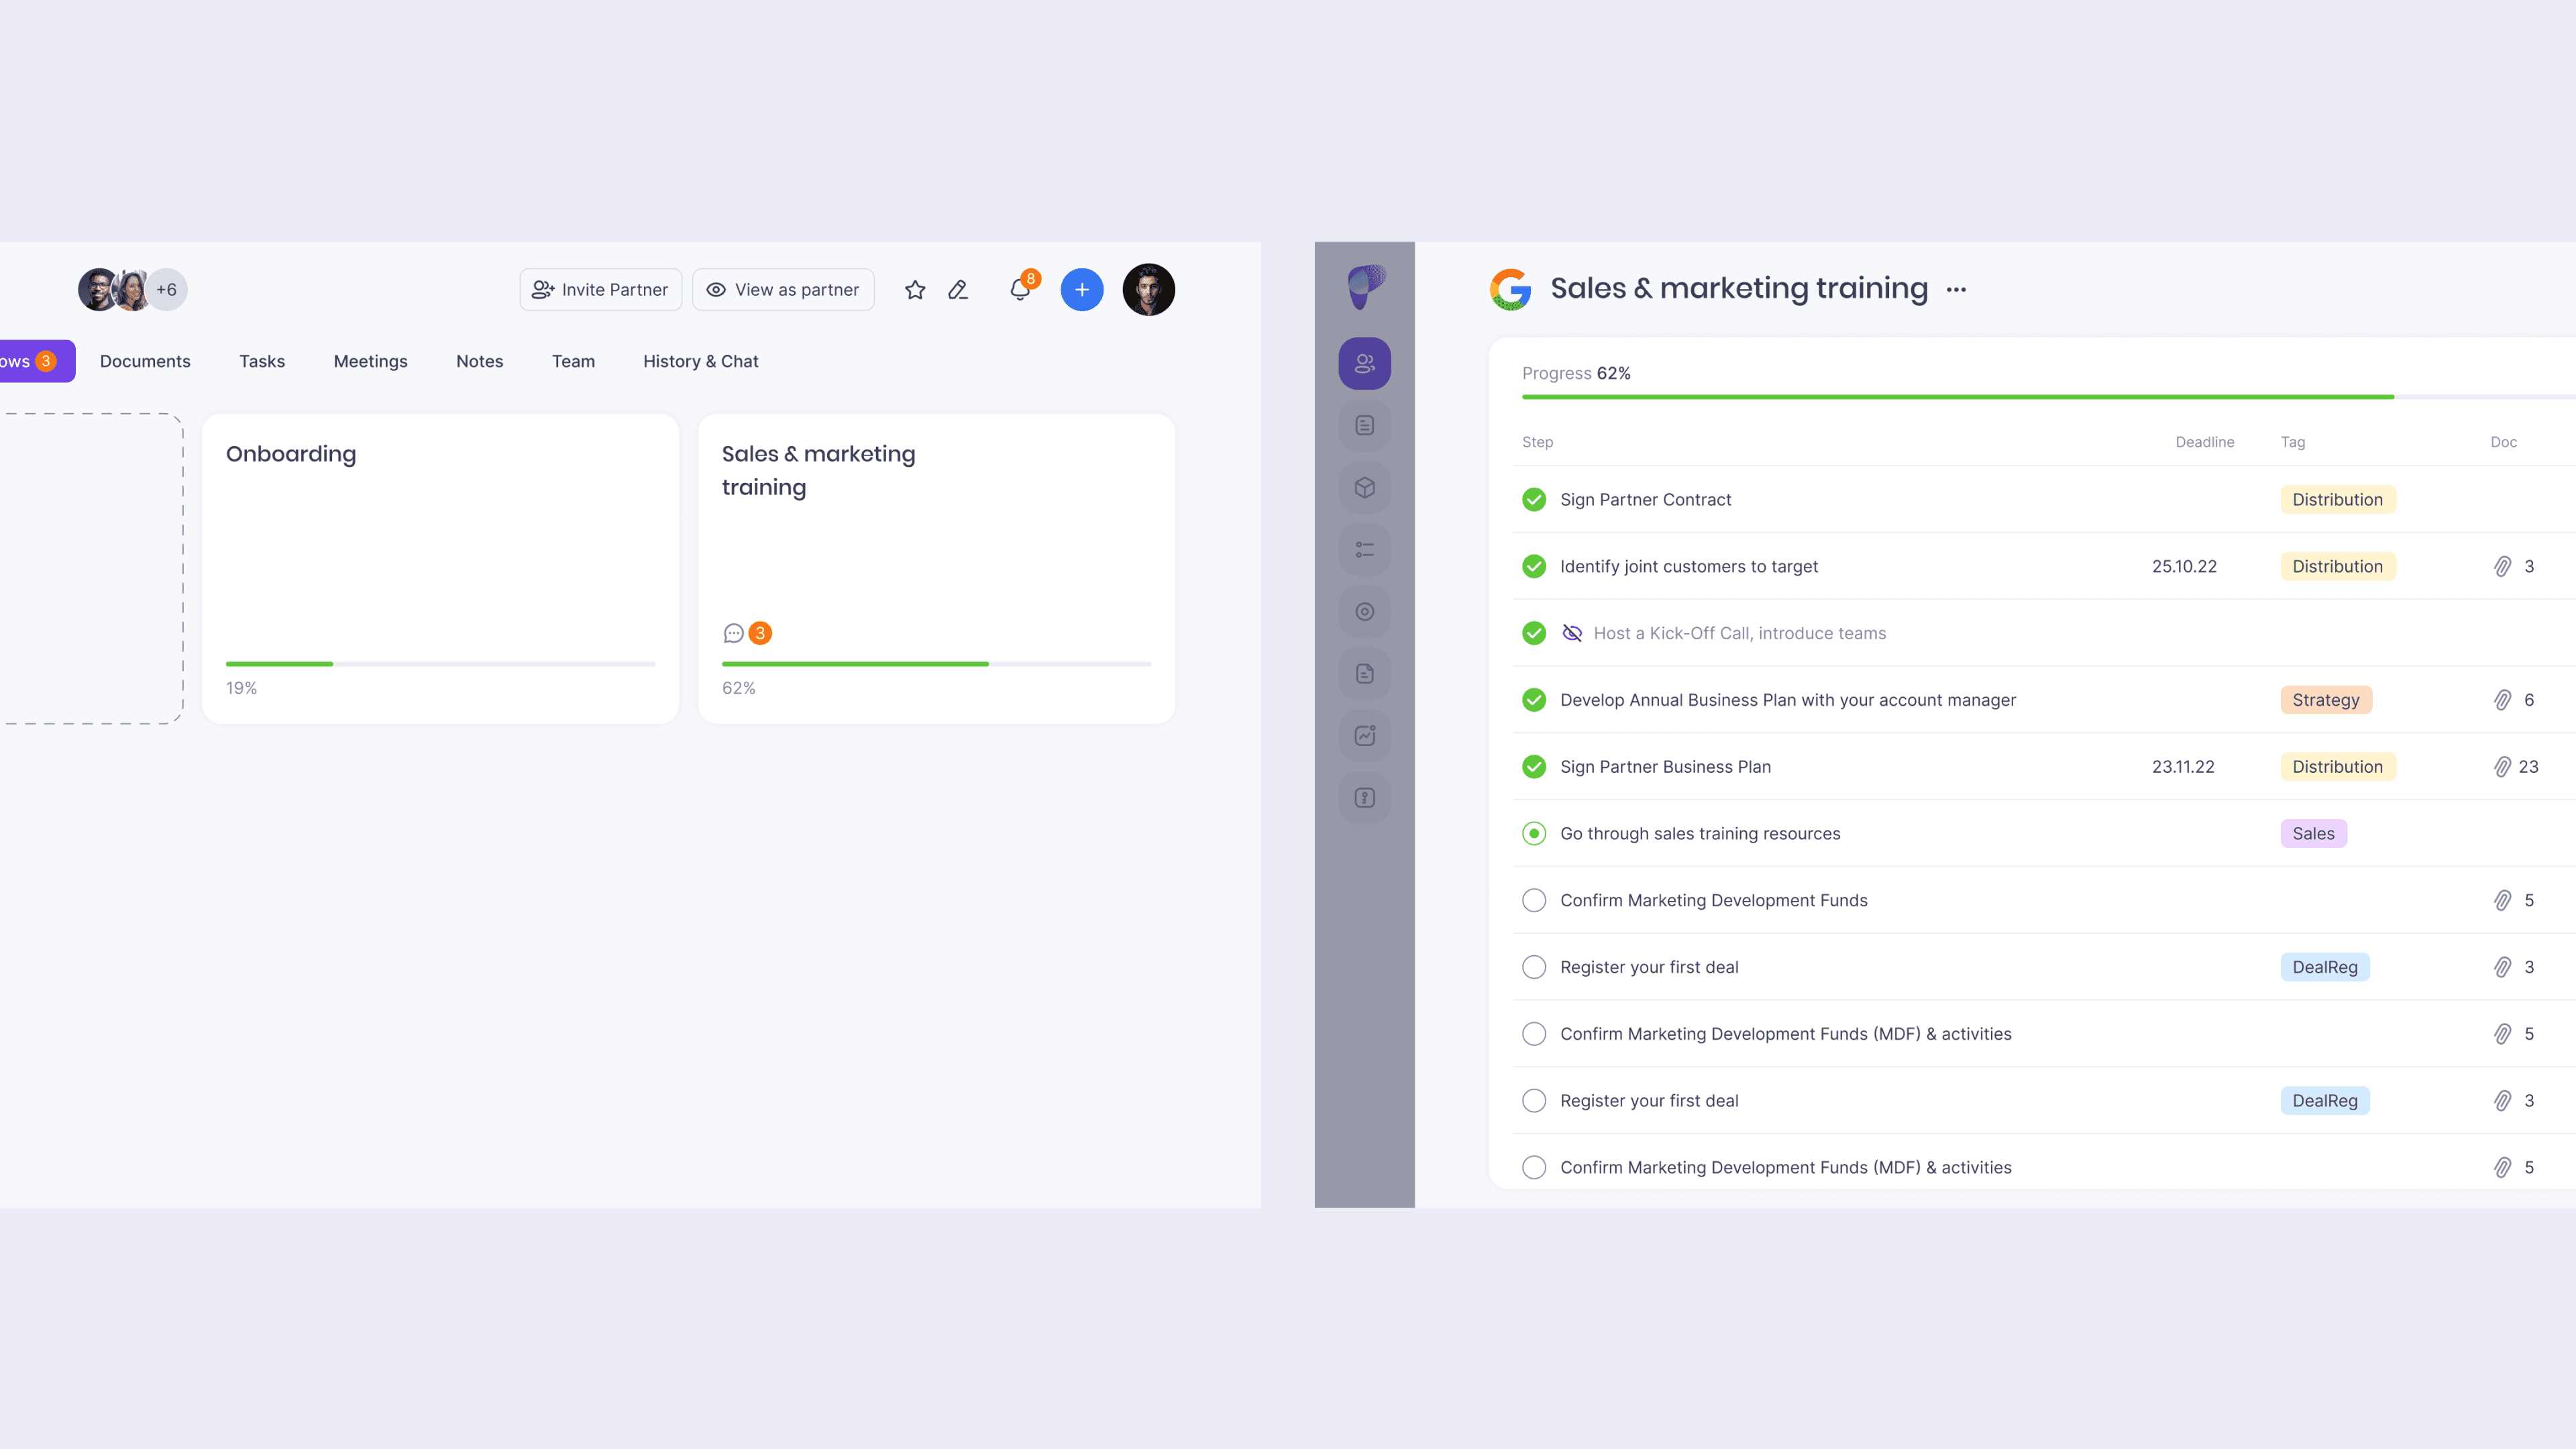Click the blue plus add button
2576x1449 pixels.
pos(1081,290)
